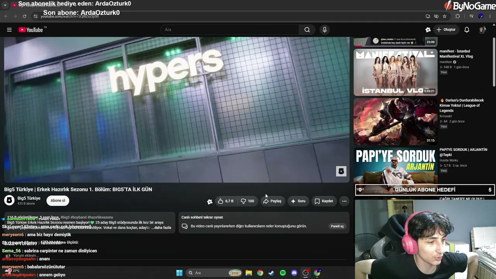Click the icon left of the like button
The image size is (496, 279).
tap(210, 201)
